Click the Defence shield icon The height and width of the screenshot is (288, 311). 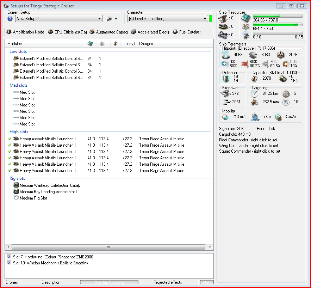click(226, 79)
